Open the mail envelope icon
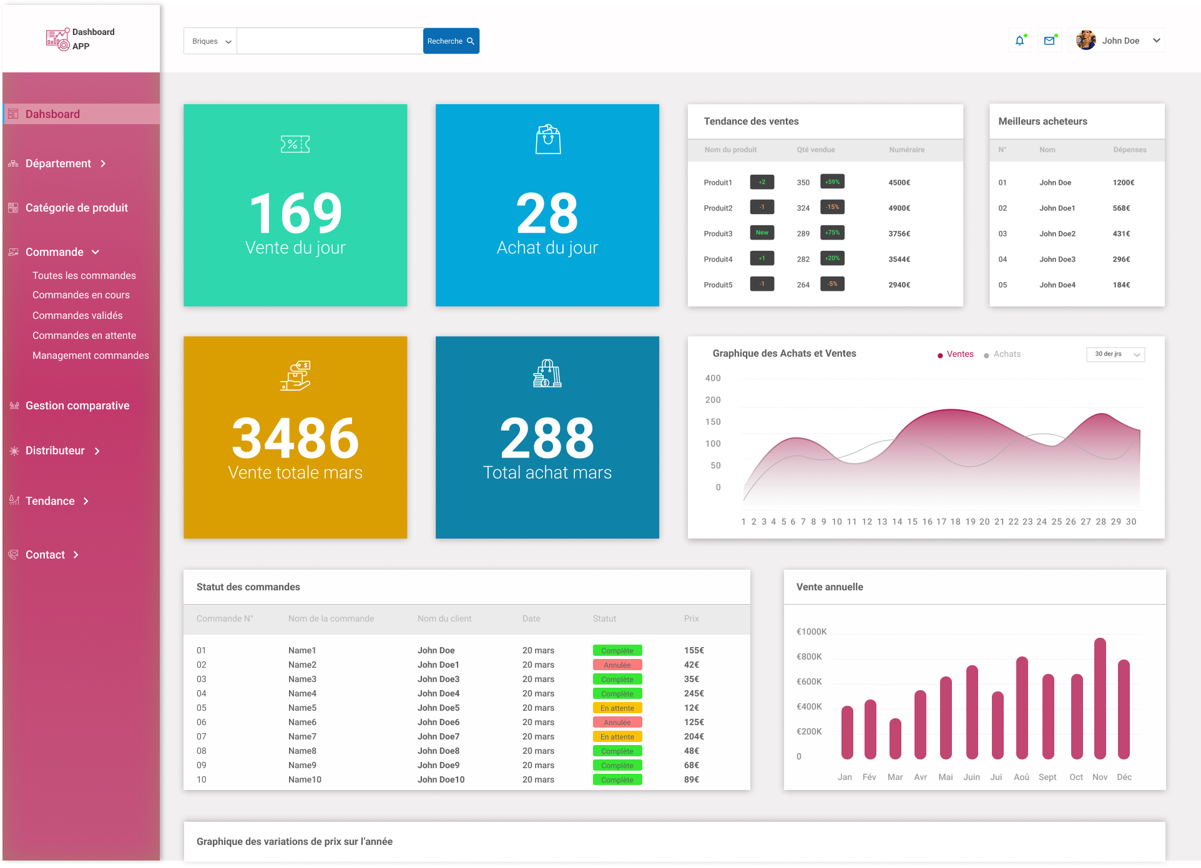 click(x=1049, y=41)
